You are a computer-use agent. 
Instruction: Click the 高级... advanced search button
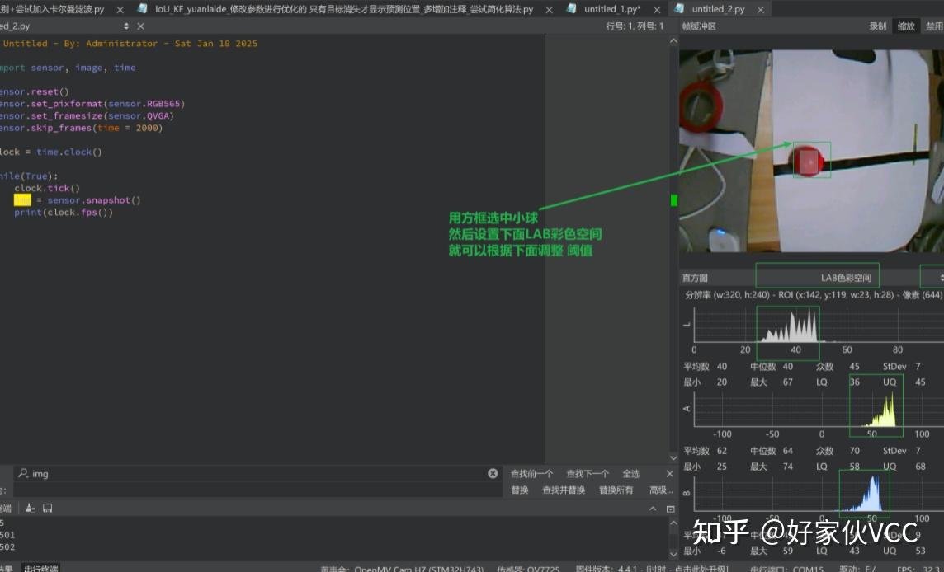(x=660, y=489)
